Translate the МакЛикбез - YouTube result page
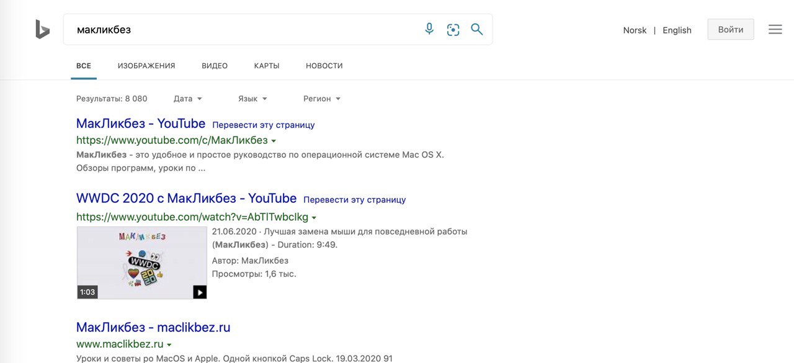The image size is (794, 363). (264, 125)
